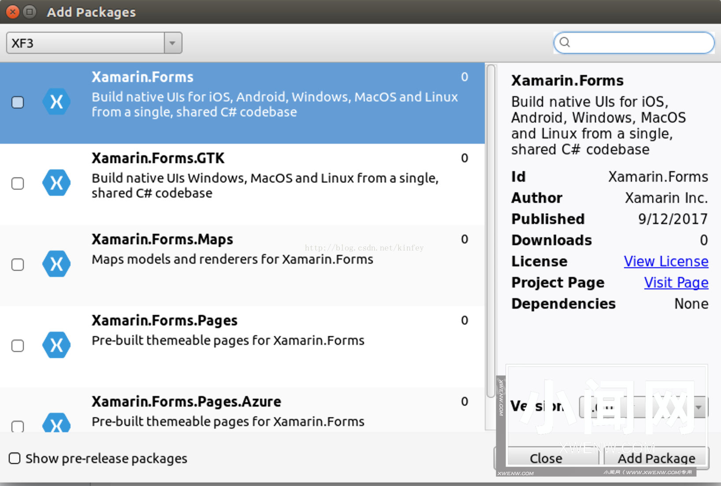Open the XF3 package source dropdown
This screenshot has height=486, width=721.
coord(94,43)
